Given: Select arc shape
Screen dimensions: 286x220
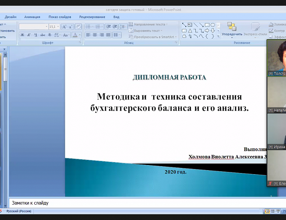Looking at the screenshot, I should click(195, 36).
